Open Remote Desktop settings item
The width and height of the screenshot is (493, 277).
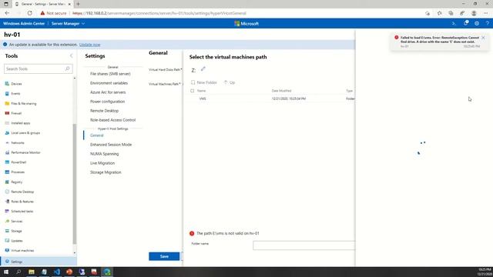pyautogui.click(x=104, y=111)
